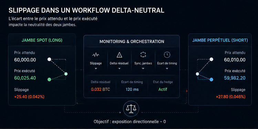Click the Delta résiduel warning triangle icon
The width and height of the screenshot is (258, 129).
coord(119,55)
